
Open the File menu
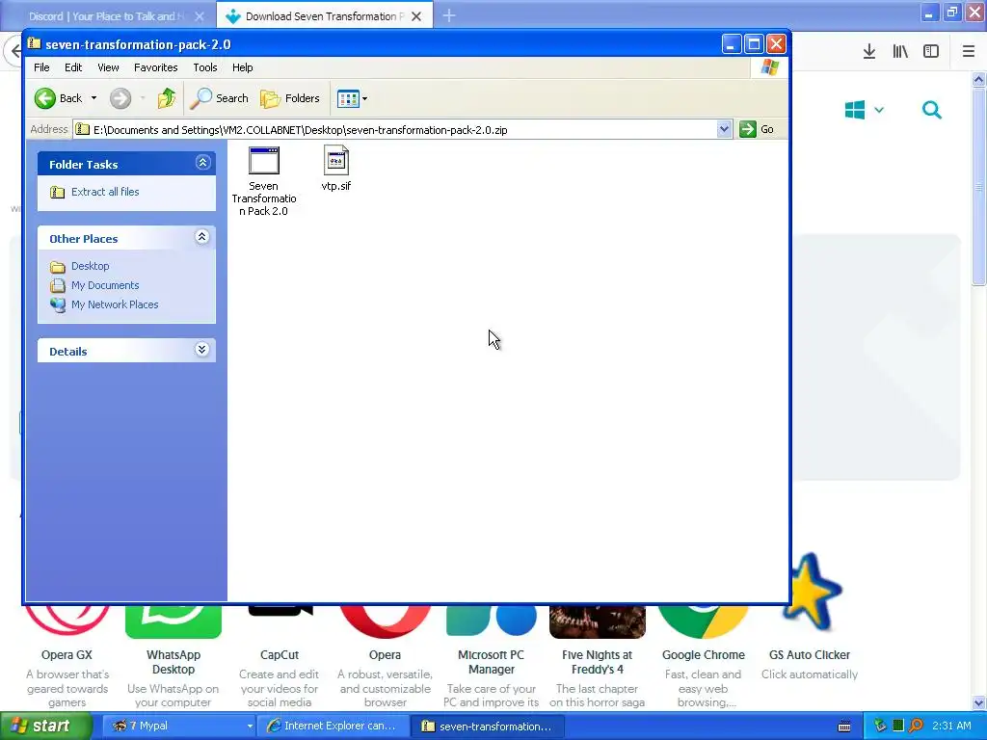click(41, 67)
